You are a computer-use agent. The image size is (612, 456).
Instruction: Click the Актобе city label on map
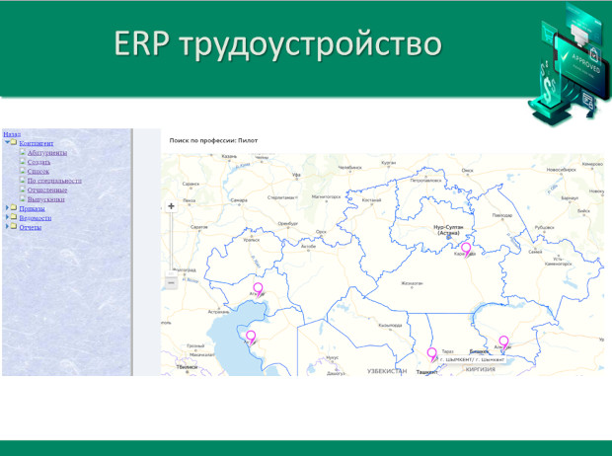click(x=308, y=247)
